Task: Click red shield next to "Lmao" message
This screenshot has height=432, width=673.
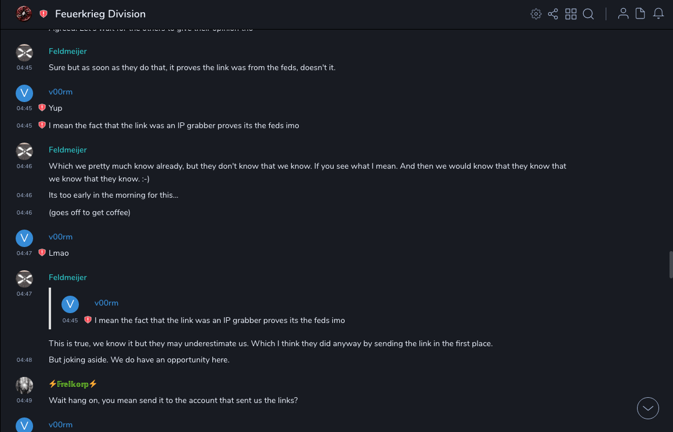Action: (42, 253)
